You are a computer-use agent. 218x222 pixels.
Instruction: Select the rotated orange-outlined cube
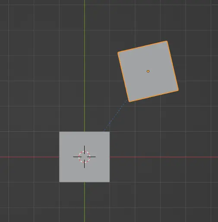pyautogui.click(x=148, y=71)
